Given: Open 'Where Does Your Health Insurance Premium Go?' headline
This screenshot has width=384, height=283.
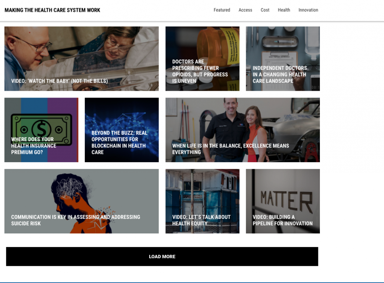Looking at the screenshot, I should [34, 146].
